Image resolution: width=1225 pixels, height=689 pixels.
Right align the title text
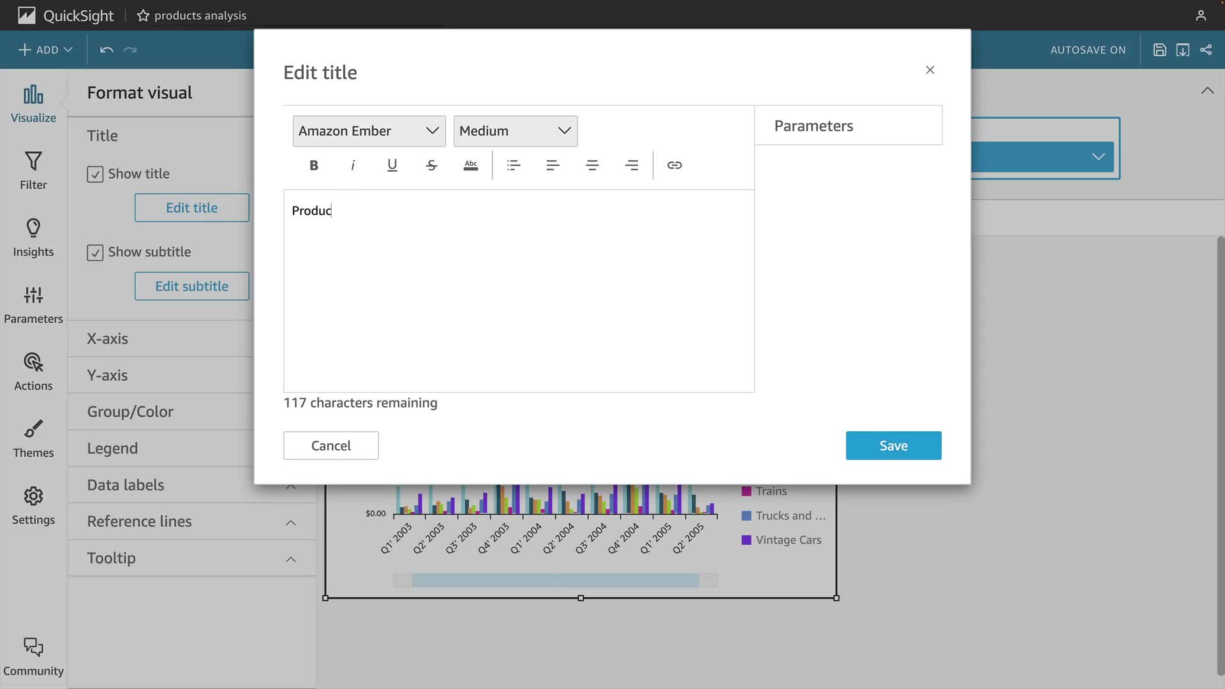click(x=632, y=165)
